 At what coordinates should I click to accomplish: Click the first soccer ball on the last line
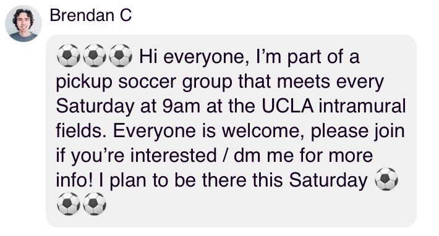(x=69, y=204)
